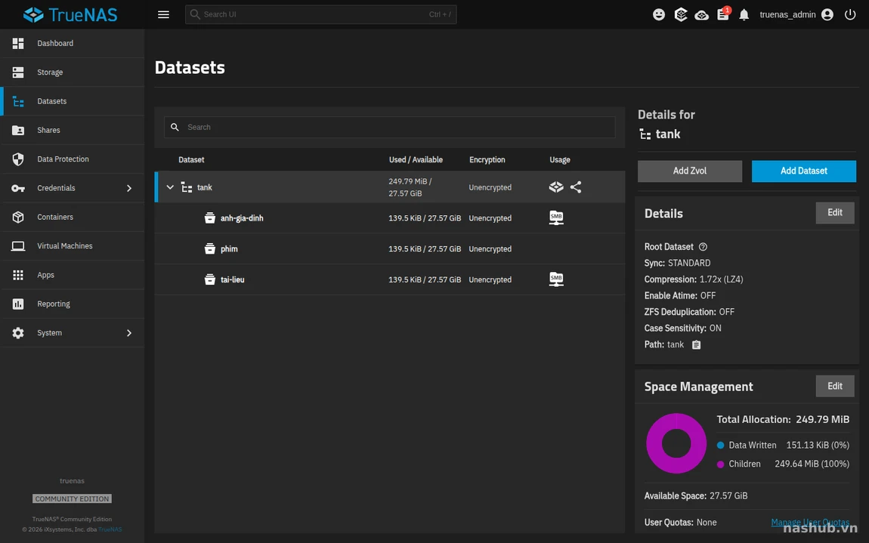
Task: Go to the Apps page
Action: pos(73,275)
